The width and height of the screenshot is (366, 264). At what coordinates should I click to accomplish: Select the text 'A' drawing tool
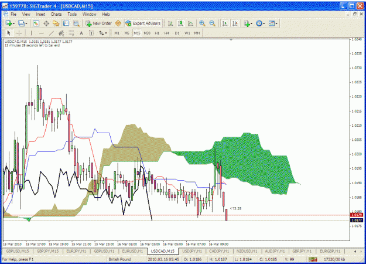[81, 33]
